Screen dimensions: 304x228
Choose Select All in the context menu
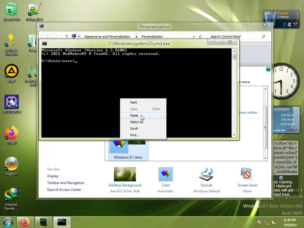(x=143, y=122)
